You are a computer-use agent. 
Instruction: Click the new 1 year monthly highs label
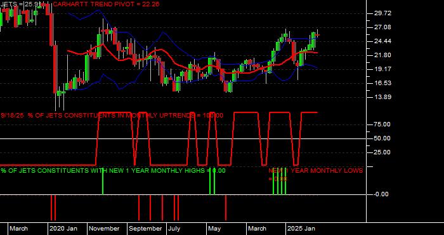(x=113, y=171)
